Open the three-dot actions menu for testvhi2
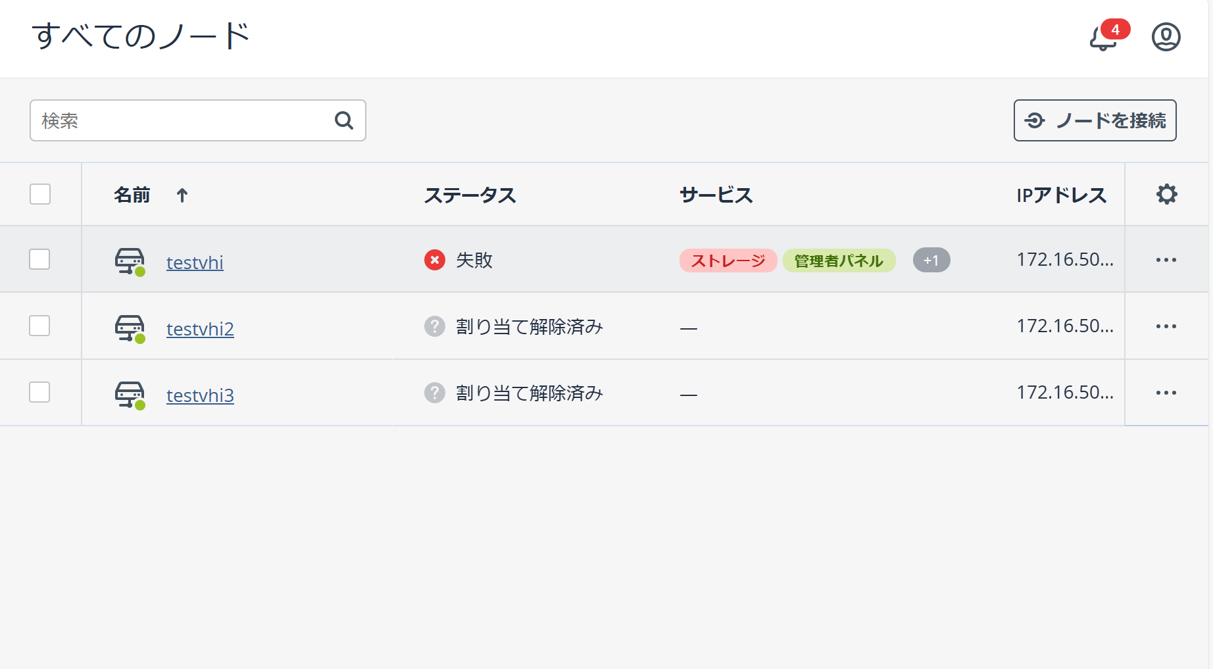 click(x=1166, y=326)
